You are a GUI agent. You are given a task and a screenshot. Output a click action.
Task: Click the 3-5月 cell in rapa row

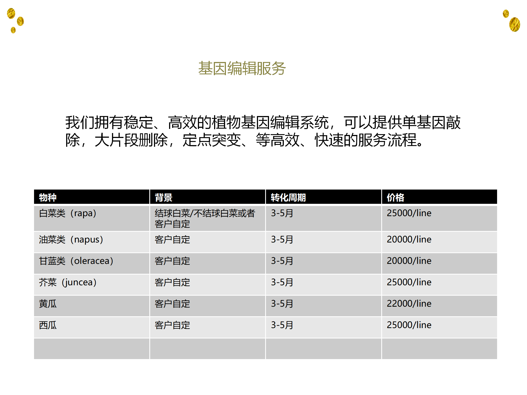point(324,218)
